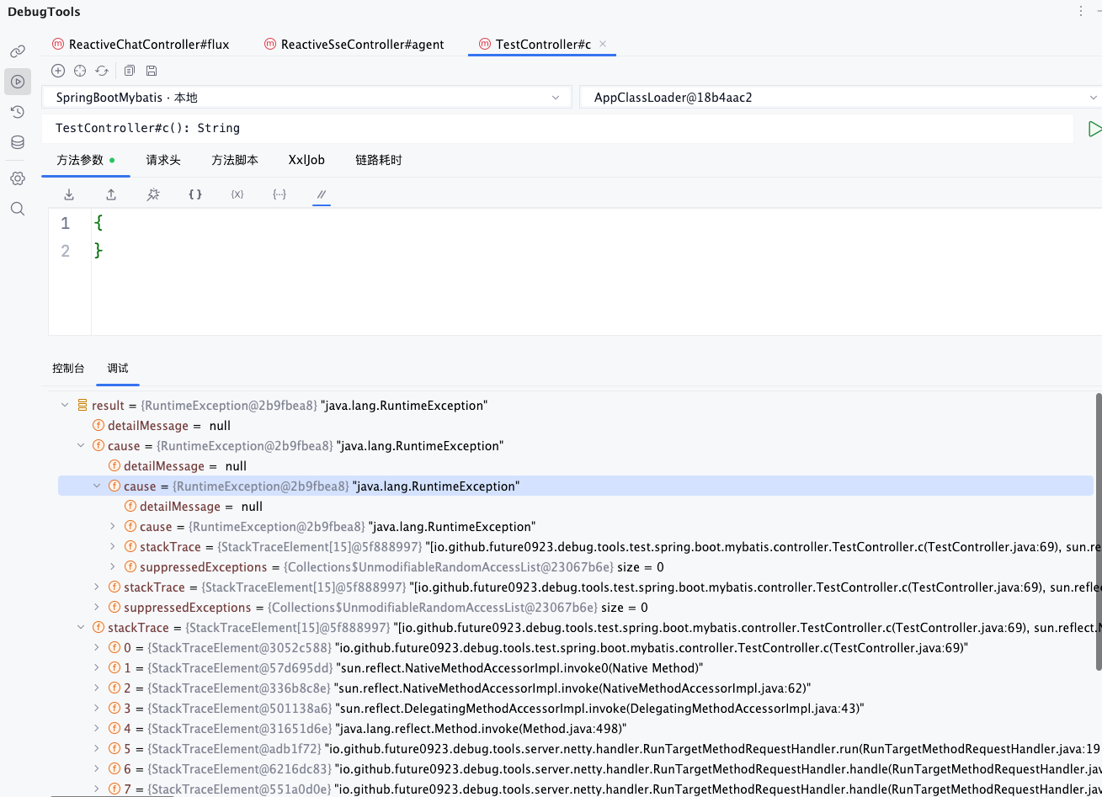Image resolution: width=1102 pixels, height=797 pixels.
Task: Select the result's top detailMessage = null row
Action: 576,426
